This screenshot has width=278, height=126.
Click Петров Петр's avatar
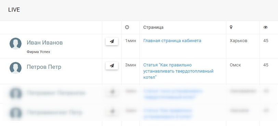[16, 68]
